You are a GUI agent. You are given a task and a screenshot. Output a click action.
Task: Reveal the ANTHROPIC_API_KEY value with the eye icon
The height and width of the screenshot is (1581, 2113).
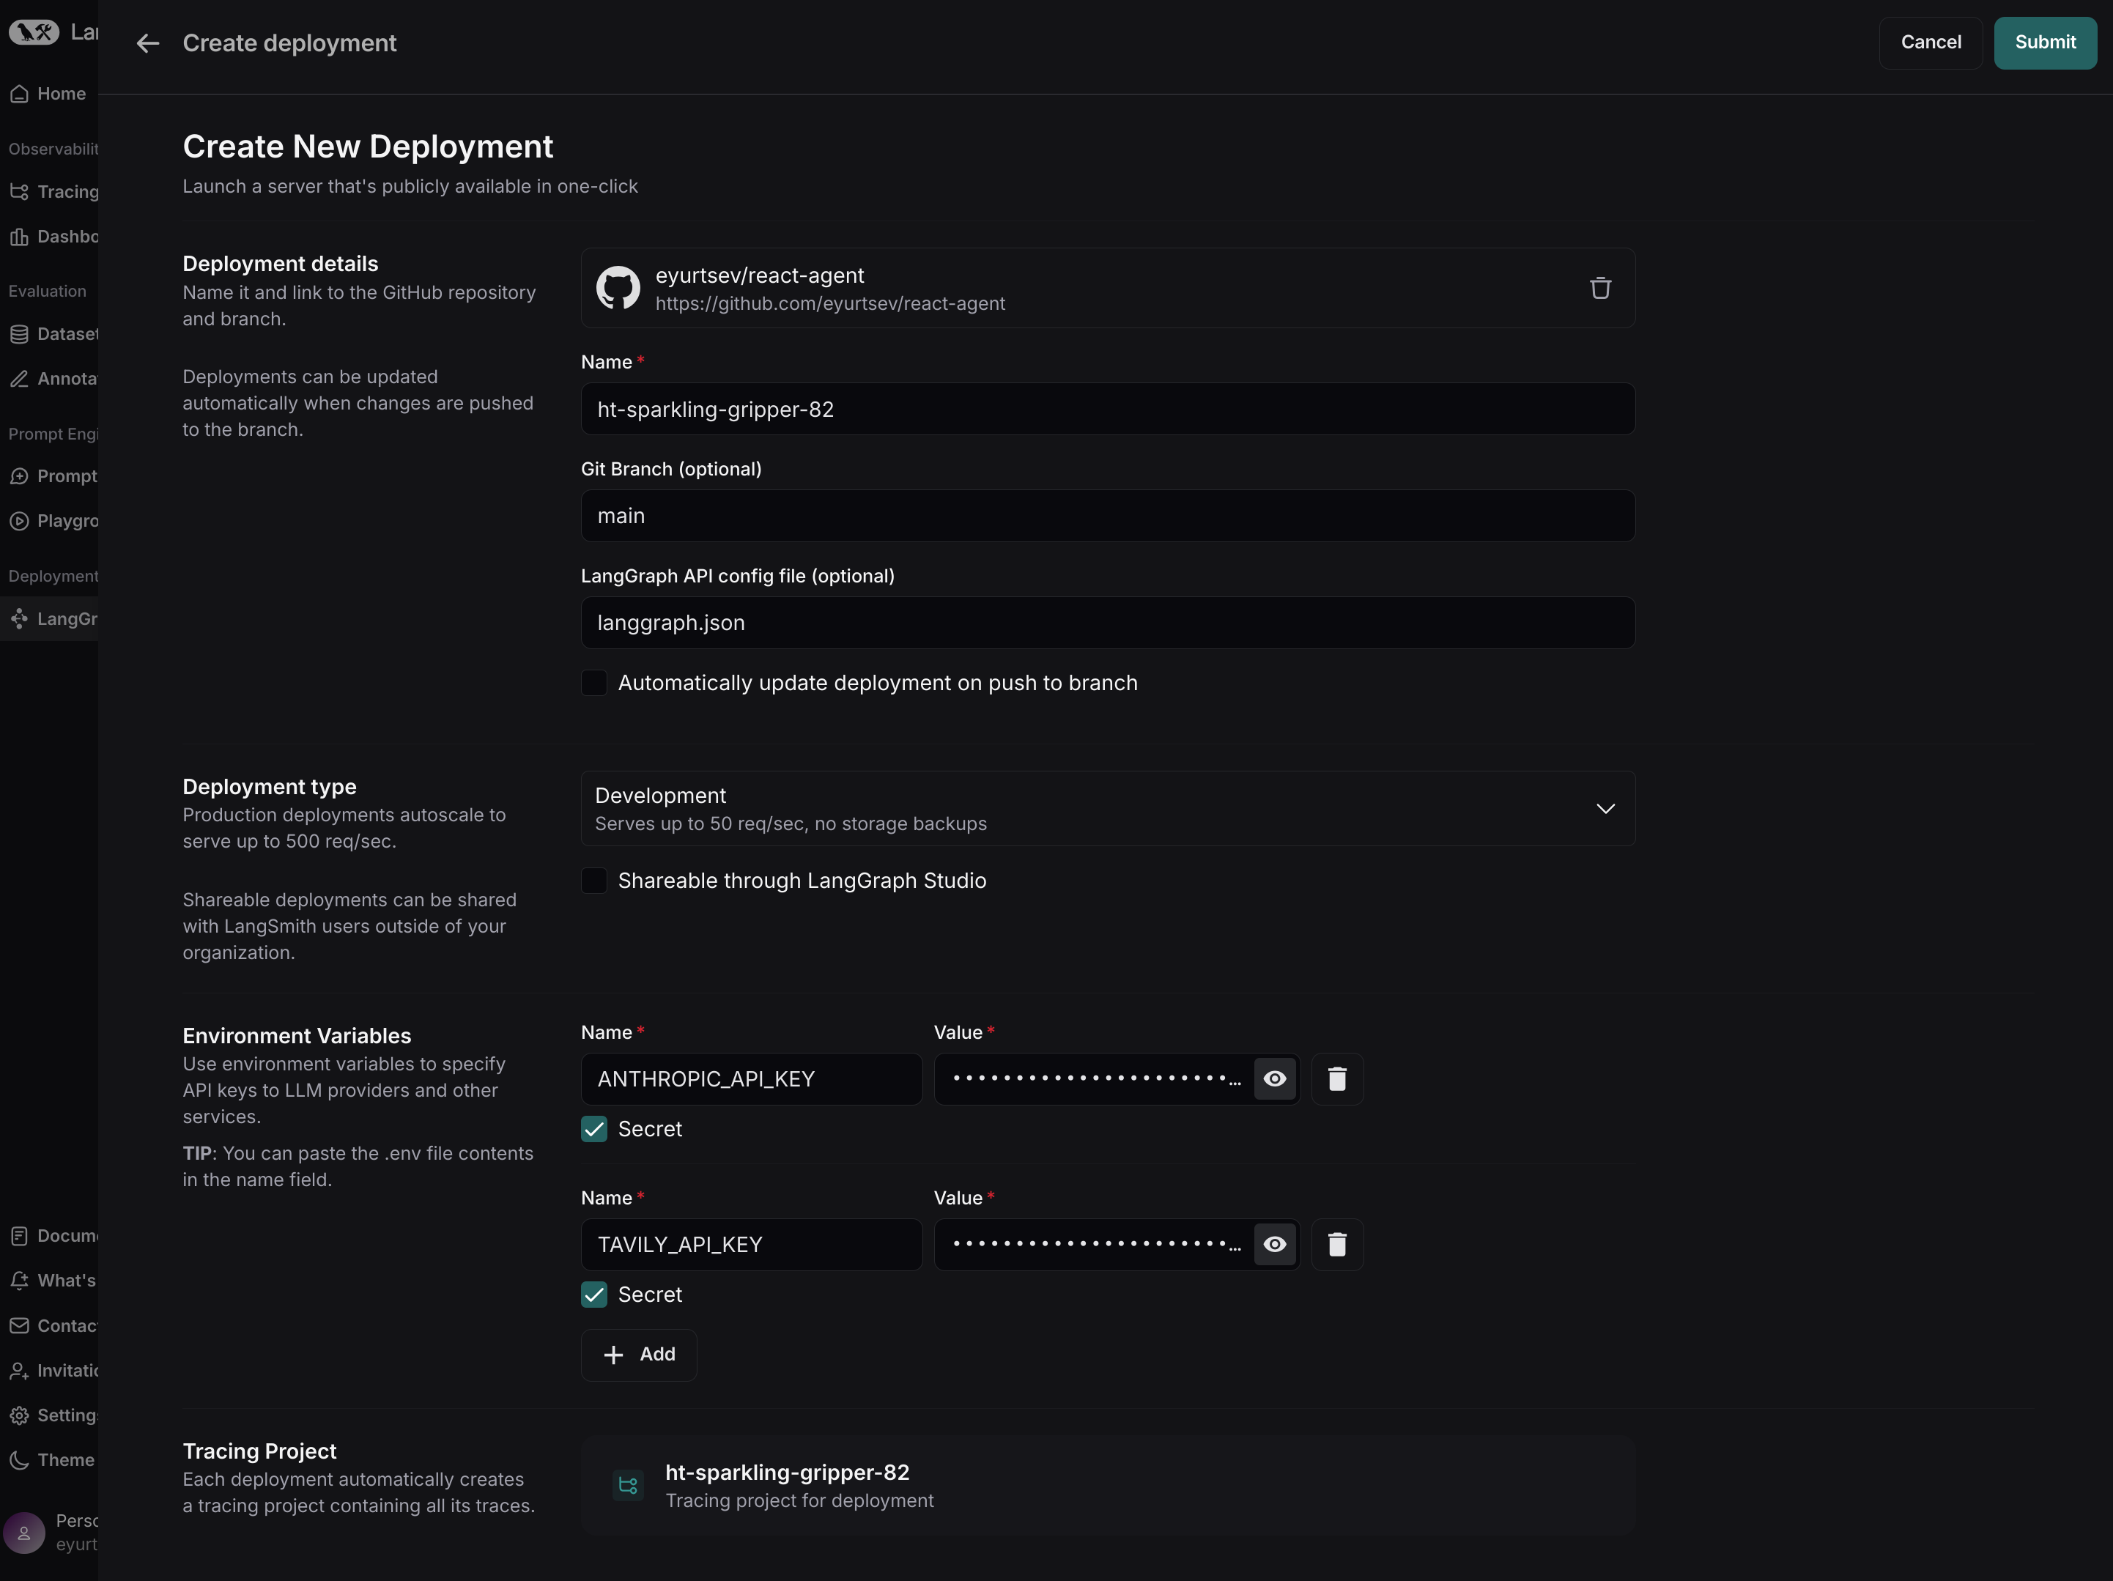[x=1274, y=1079]
